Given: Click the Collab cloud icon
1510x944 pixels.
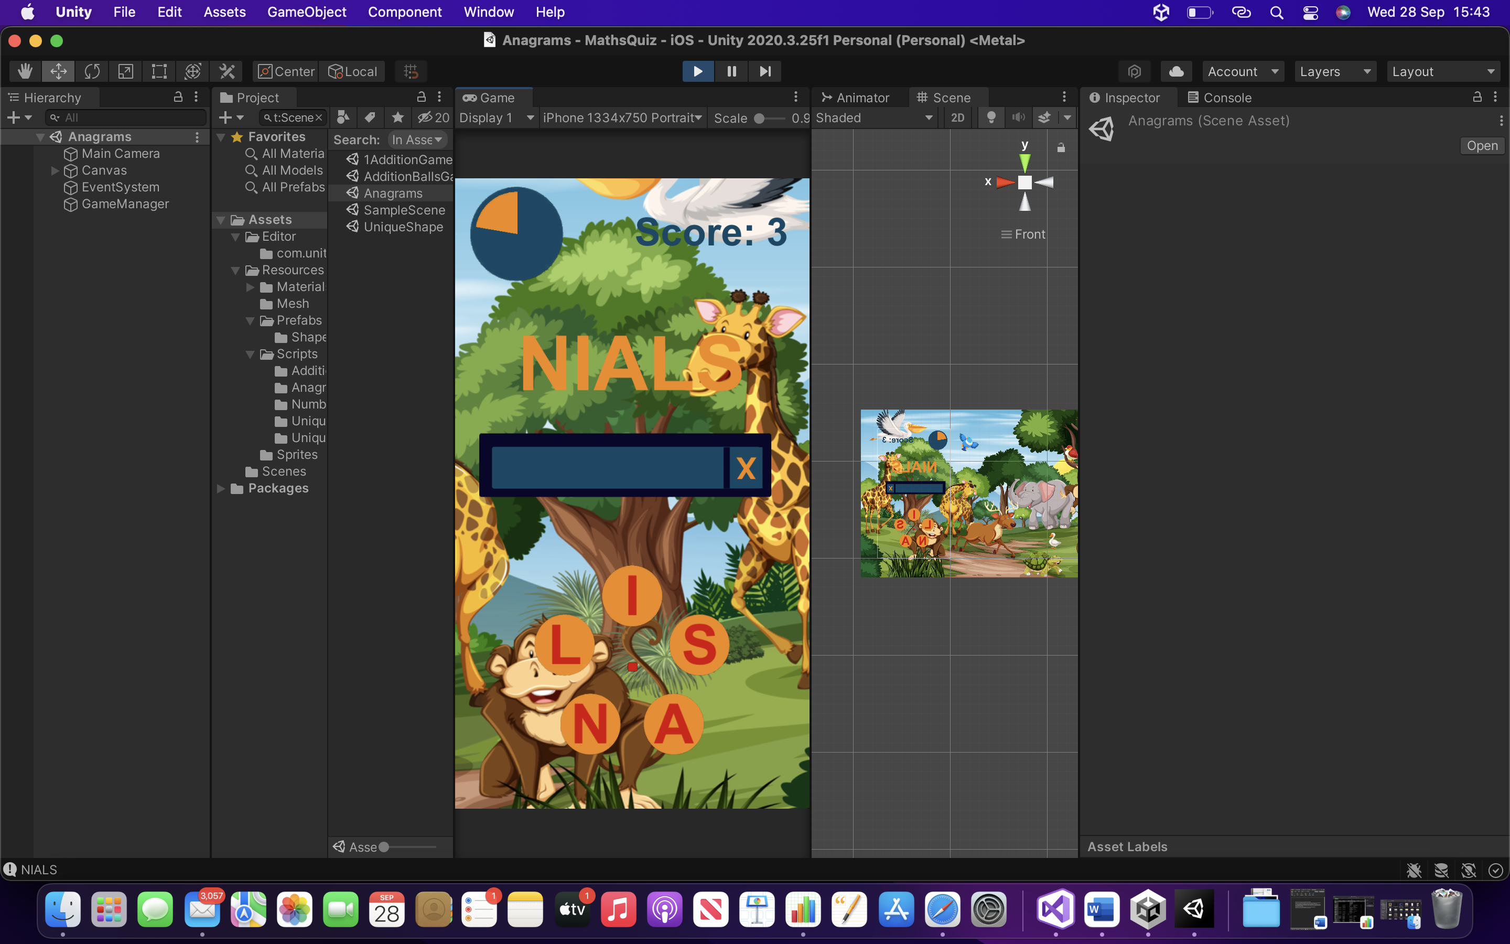Looking at the screenshot, I should pyautogui.click(x=1176, y=71).
